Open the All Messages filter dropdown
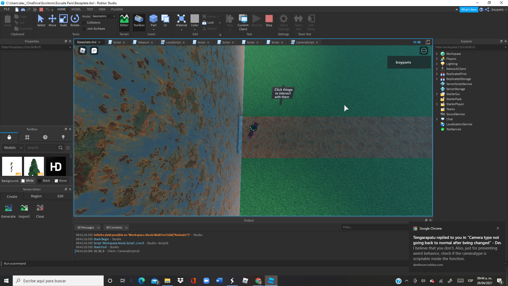This screenshot has width=508, height=286. point(87,227)
